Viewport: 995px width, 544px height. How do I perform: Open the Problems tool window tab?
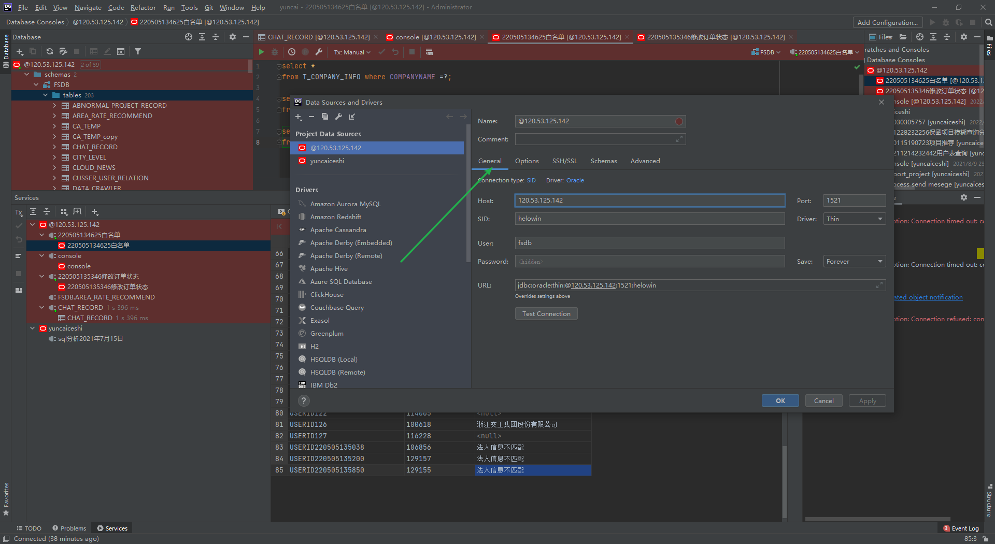(x=69, y=528)
